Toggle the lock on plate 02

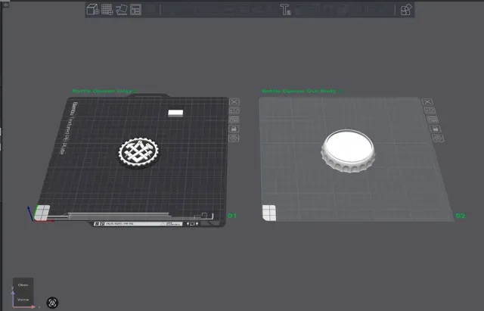[436, 129]
